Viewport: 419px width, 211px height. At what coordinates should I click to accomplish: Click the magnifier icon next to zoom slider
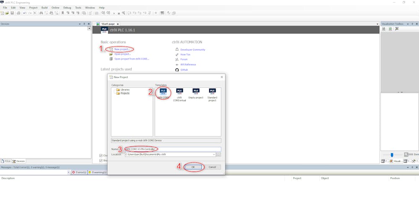406,154
